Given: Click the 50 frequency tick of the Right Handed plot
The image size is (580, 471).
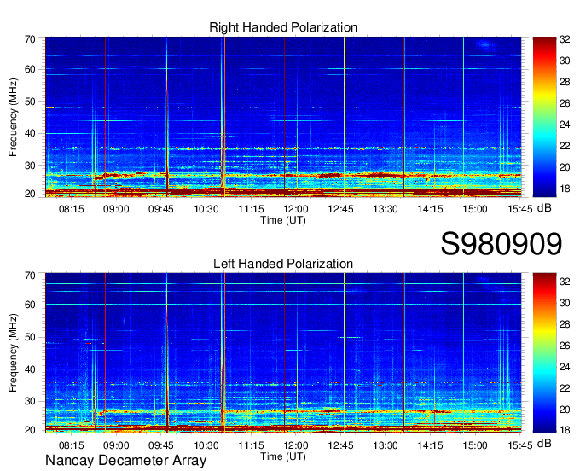Looking at the screenshot, I should (30, 102).
